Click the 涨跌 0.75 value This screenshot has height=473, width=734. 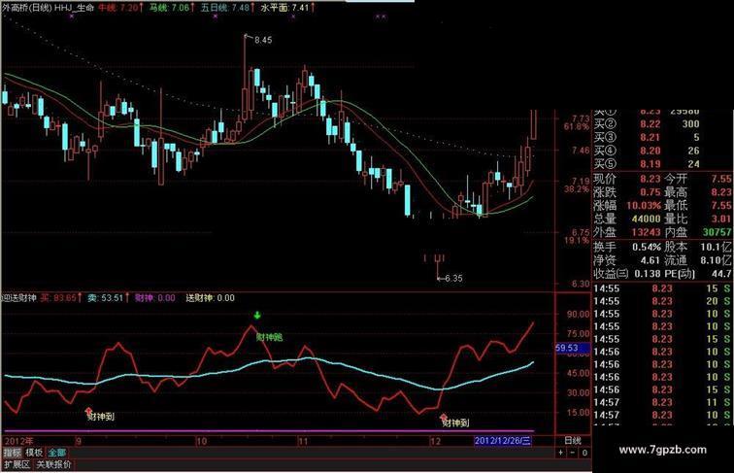click(x=651, y=192)
